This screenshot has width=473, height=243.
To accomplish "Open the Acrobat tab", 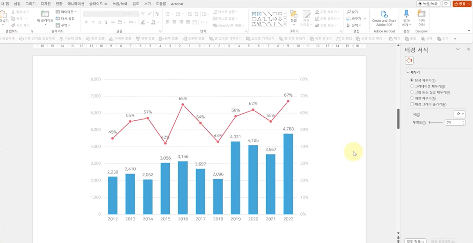I will tap(177, 4).
